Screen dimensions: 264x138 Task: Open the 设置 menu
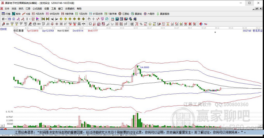[x=46, y=8]
